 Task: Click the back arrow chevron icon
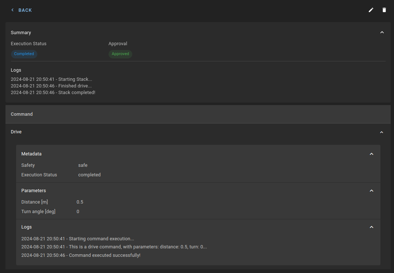(x=12, y=10)
